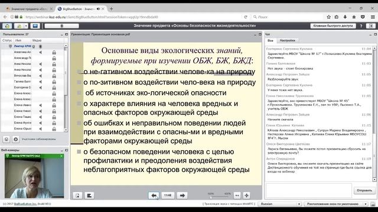Click the chat scroll-down arrow
The width and height of the screenshot is (378, 212).
pyautogui.click(x=374, y=180)
